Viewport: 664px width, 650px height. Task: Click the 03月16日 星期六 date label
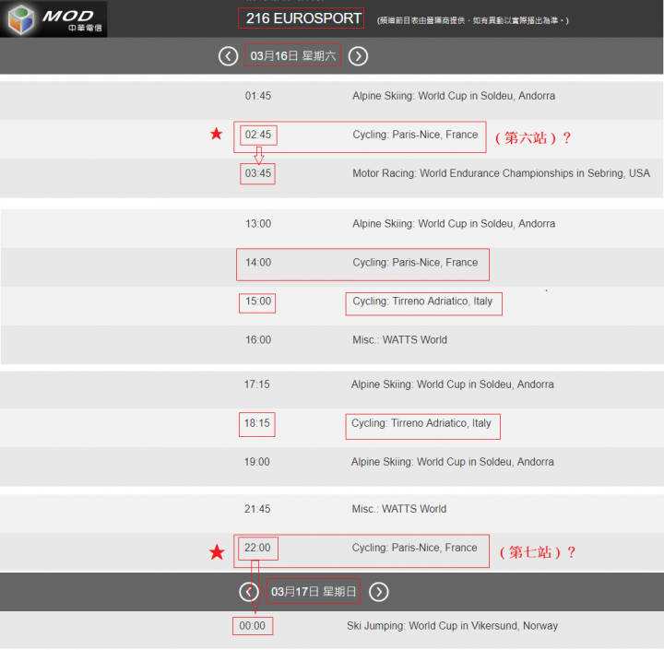pyautogui.click(x=292, y=55)
